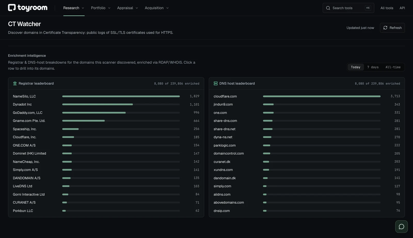This screenshot has width=413, height=238.
Task: Open the Appraisal dropdown
Action: click(128, 8)
